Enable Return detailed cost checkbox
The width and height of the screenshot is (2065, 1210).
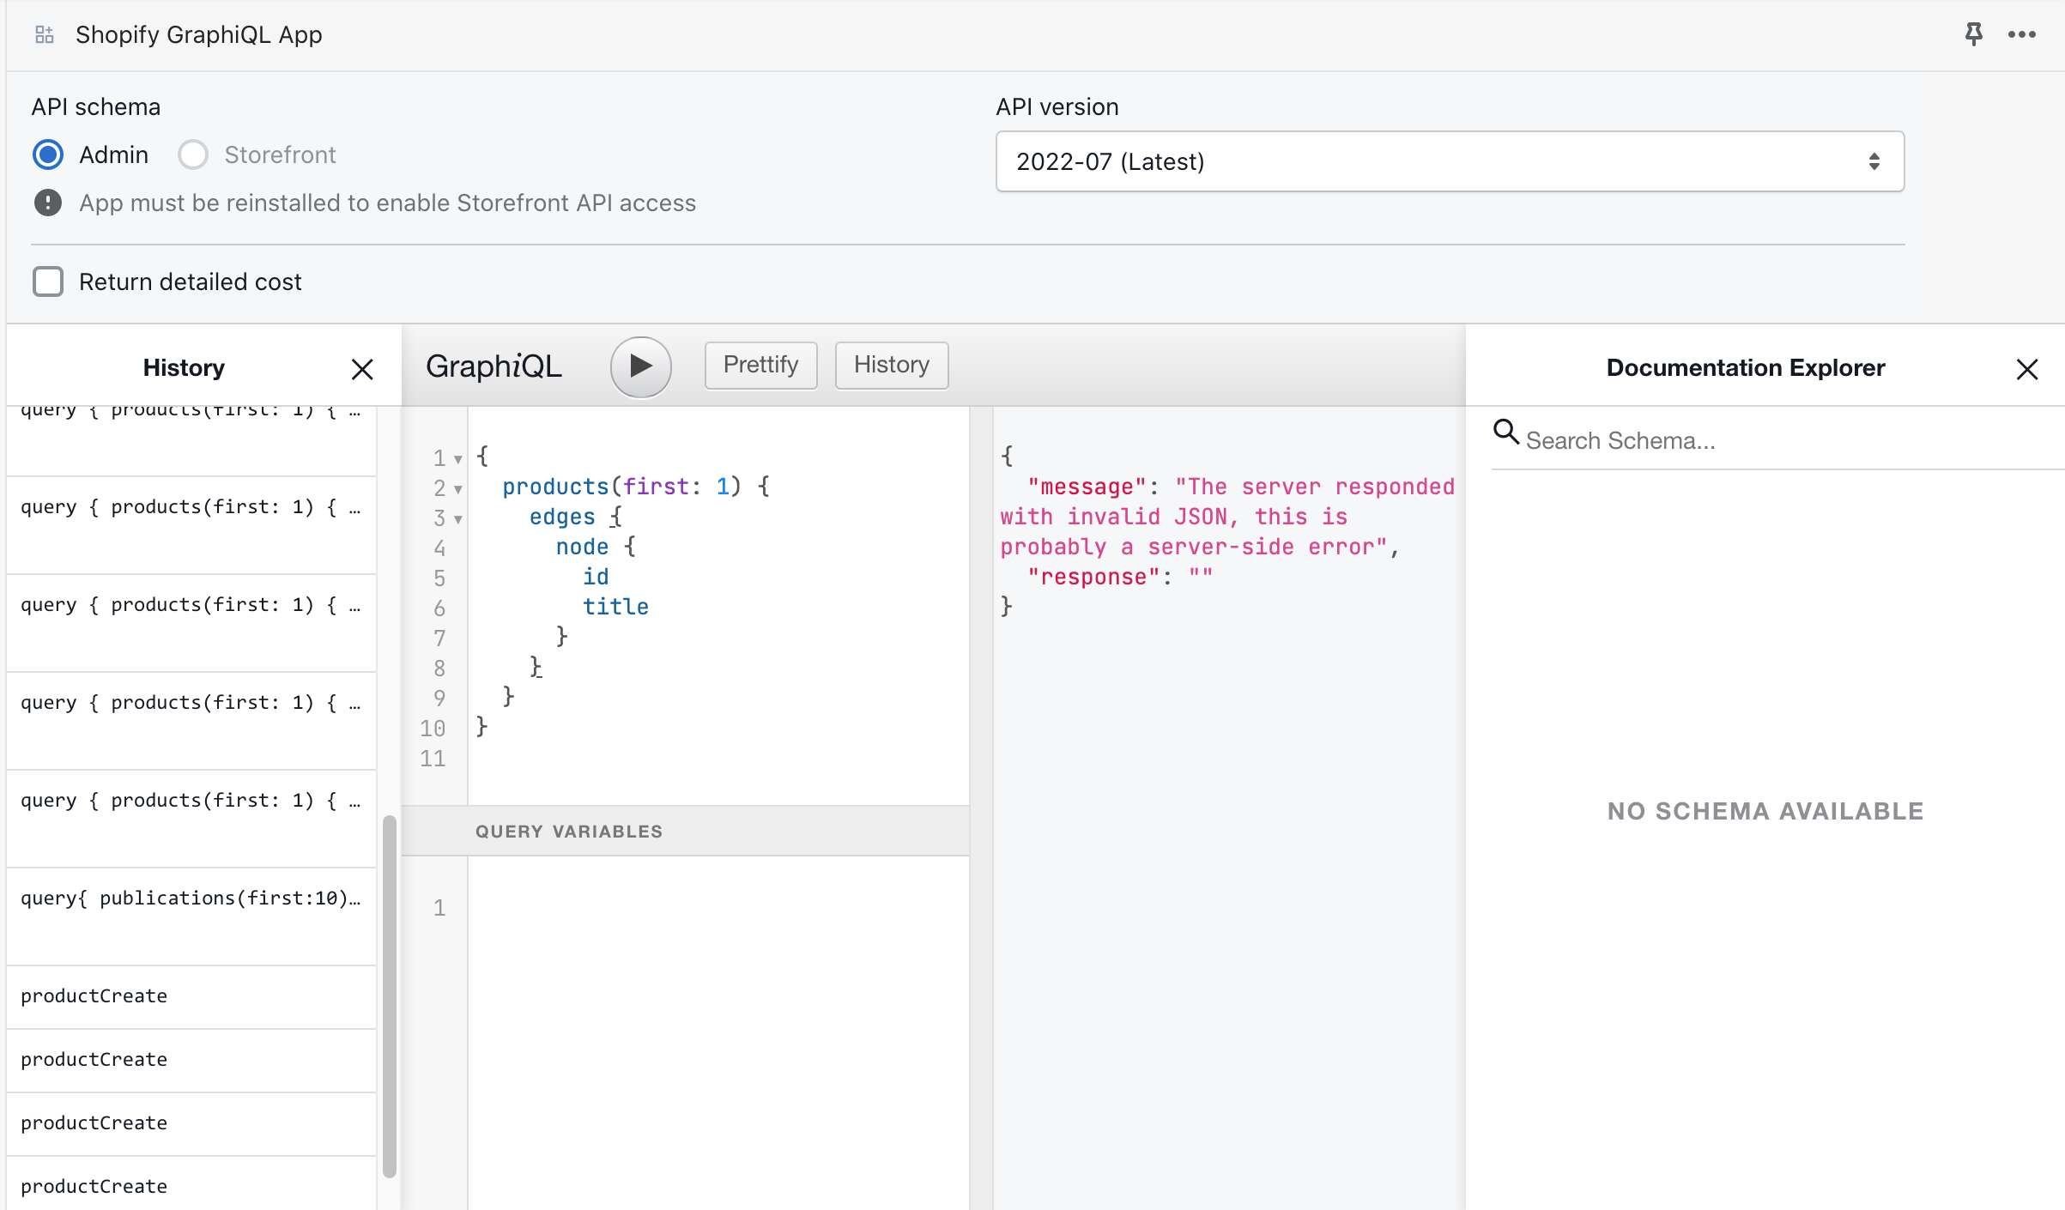48,281
